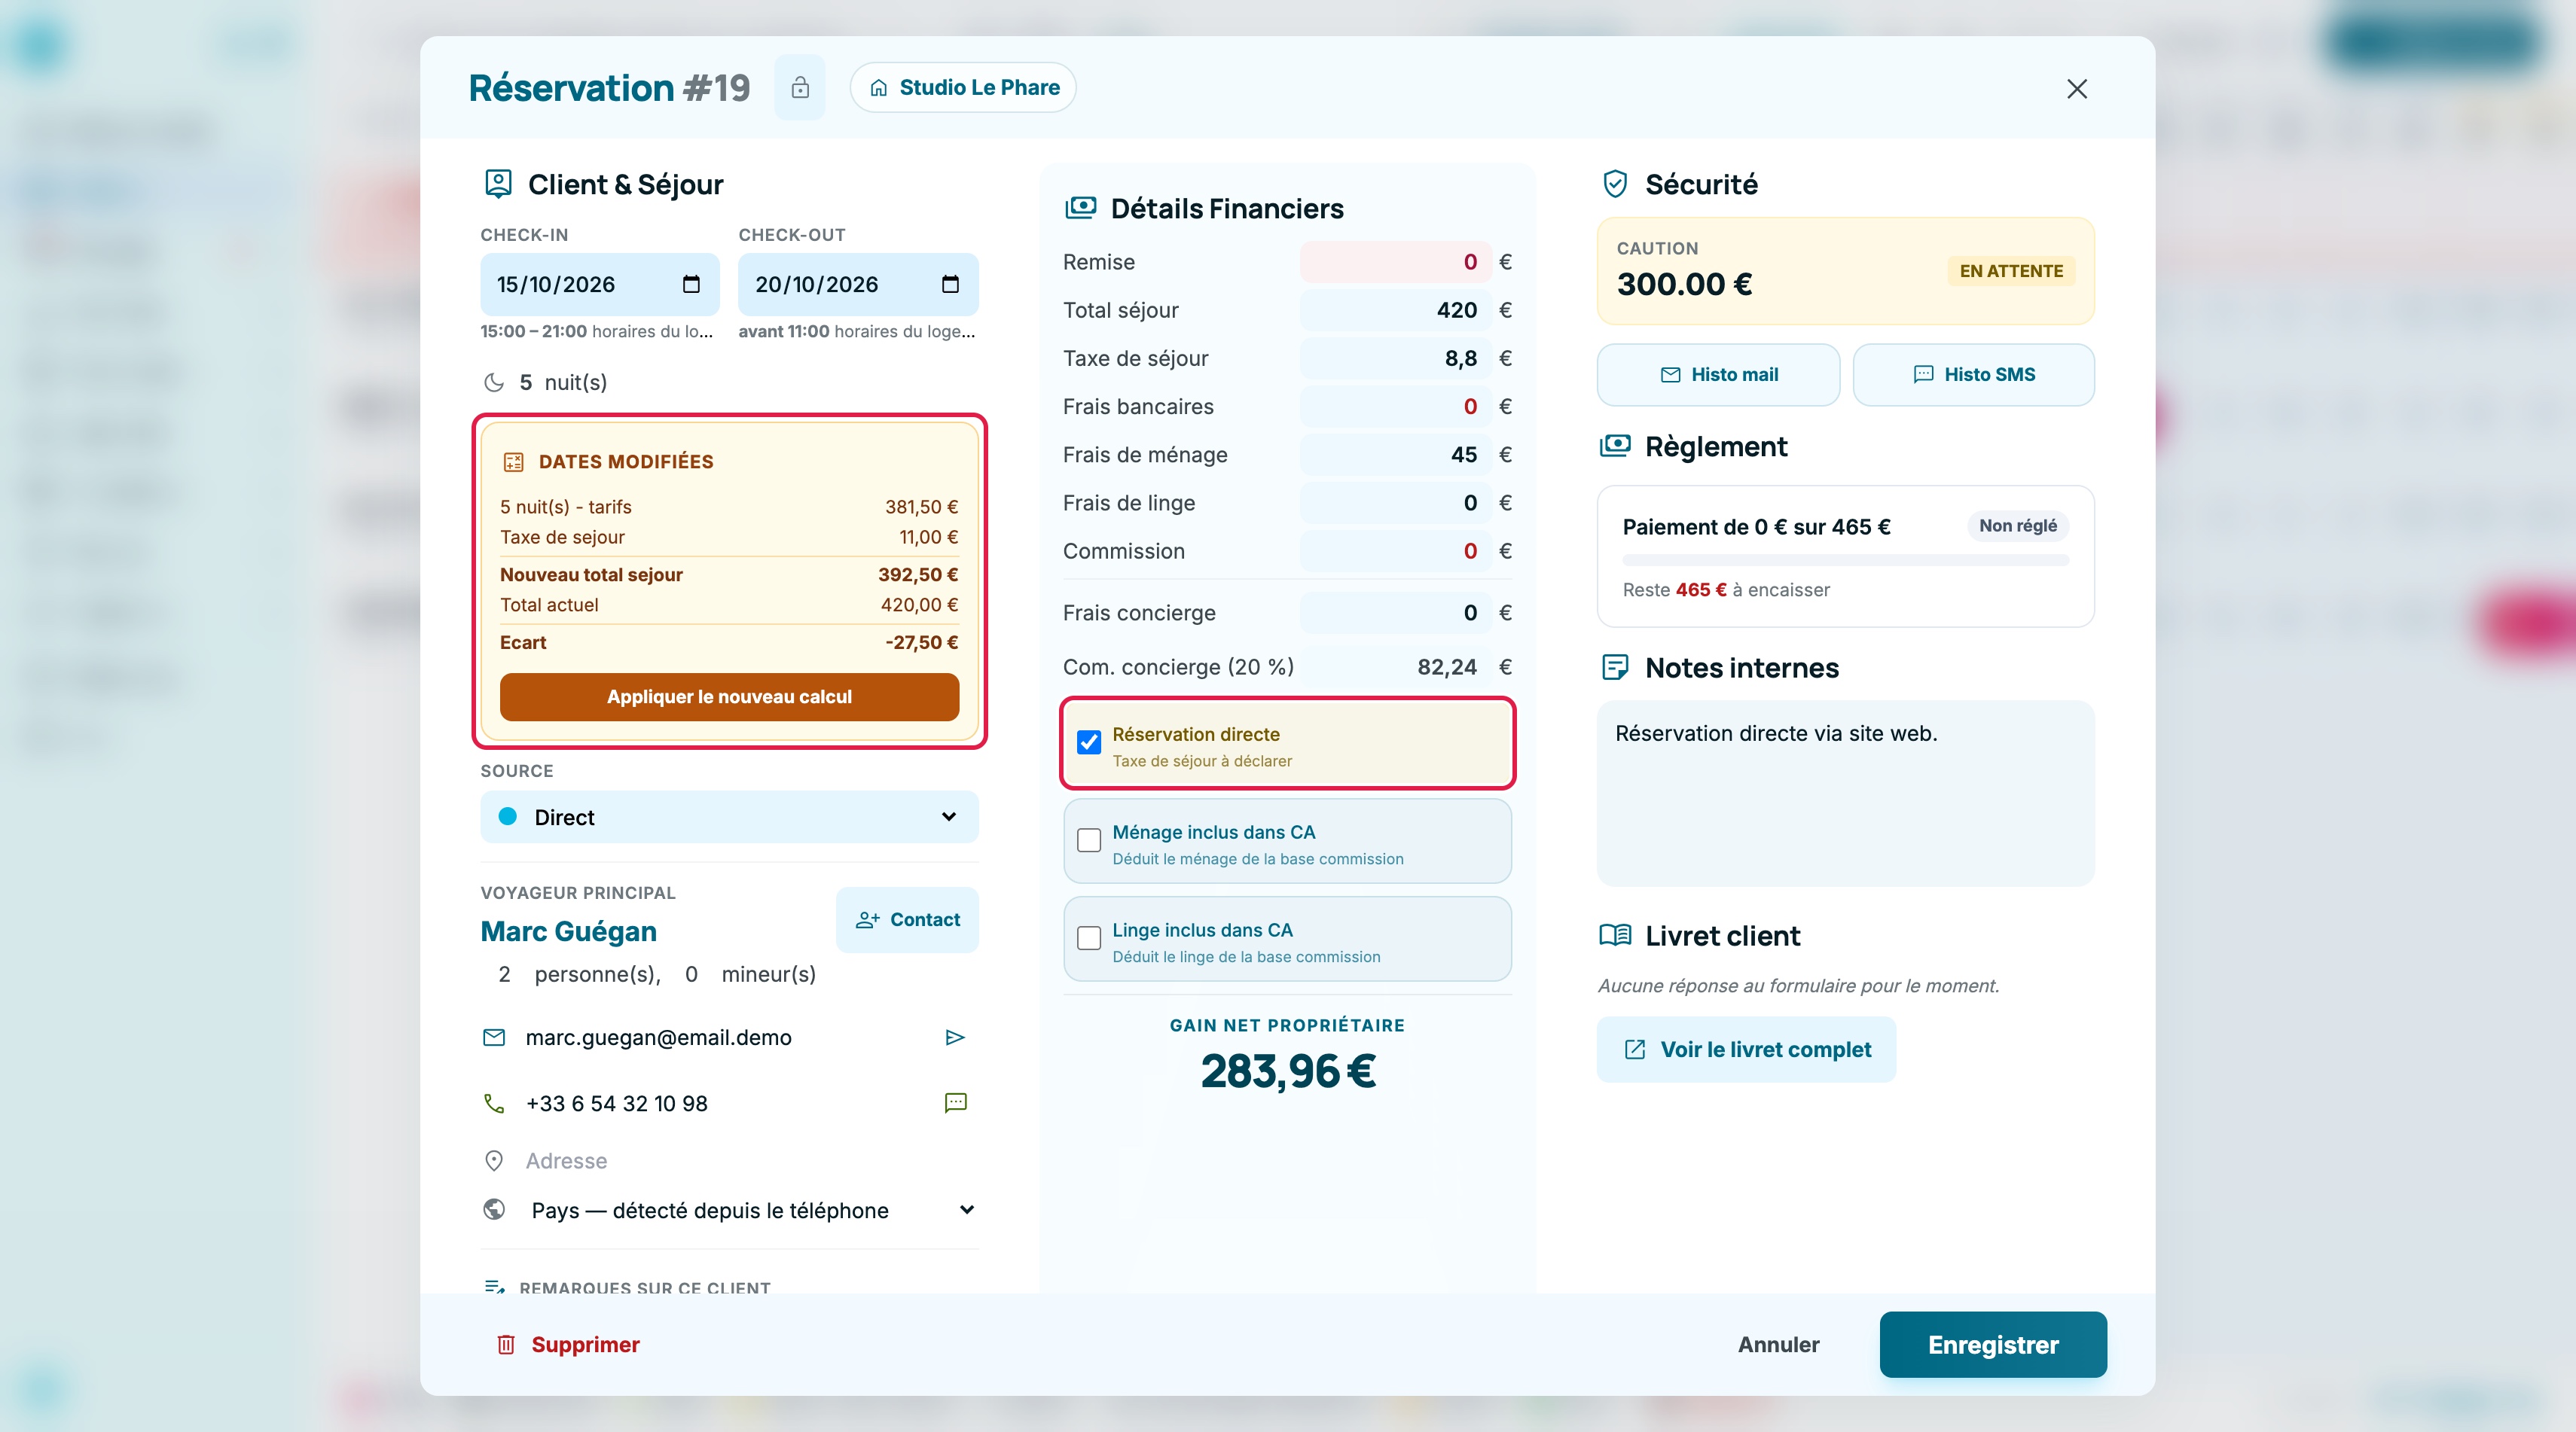2576x1432 pixels.
Task: Save the reservation with Enregistrer
Action: pyautogui.click(x=1993, y=1345)
